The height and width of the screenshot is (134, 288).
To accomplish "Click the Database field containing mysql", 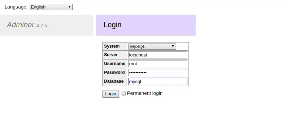I will tap(158, 81).
